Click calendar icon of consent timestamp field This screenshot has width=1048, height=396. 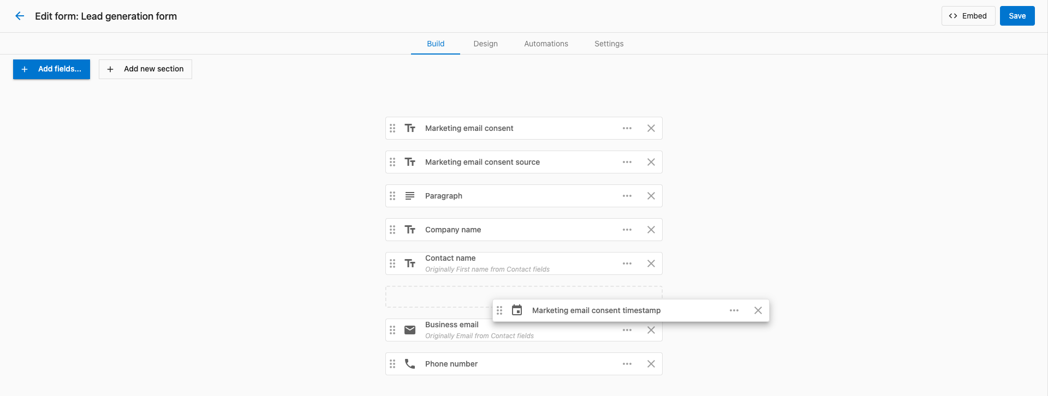(517, 310)
